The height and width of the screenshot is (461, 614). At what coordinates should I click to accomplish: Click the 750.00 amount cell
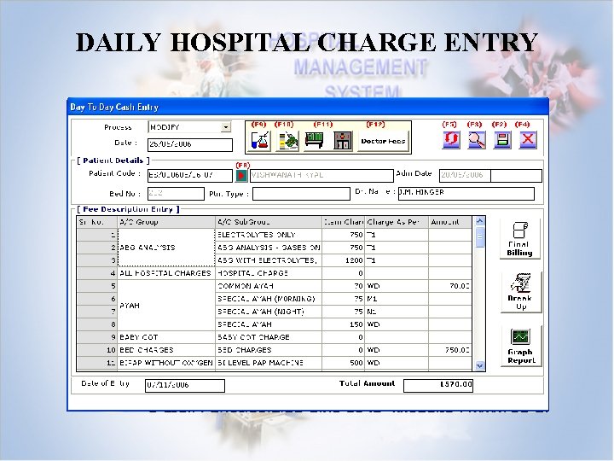450,350
